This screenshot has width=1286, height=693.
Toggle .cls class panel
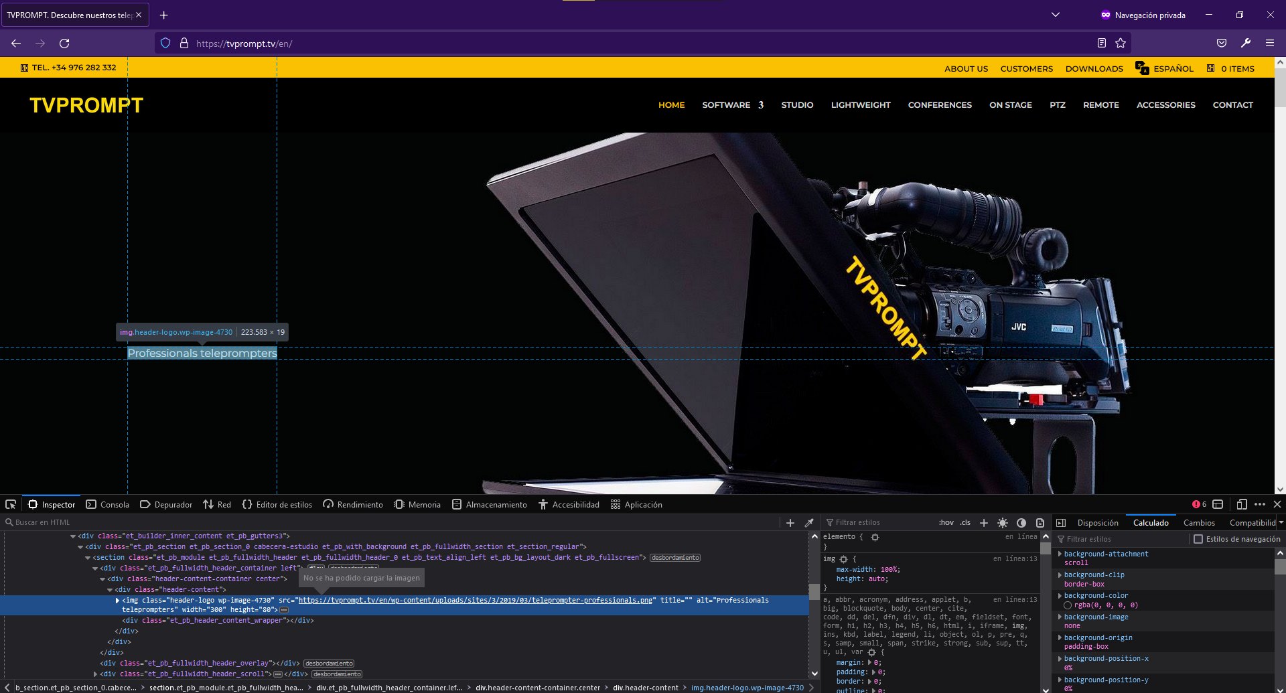tap(965, 522)
